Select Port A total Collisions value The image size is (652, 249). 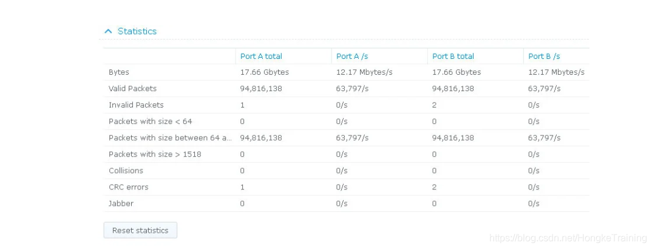click(242, 171)
